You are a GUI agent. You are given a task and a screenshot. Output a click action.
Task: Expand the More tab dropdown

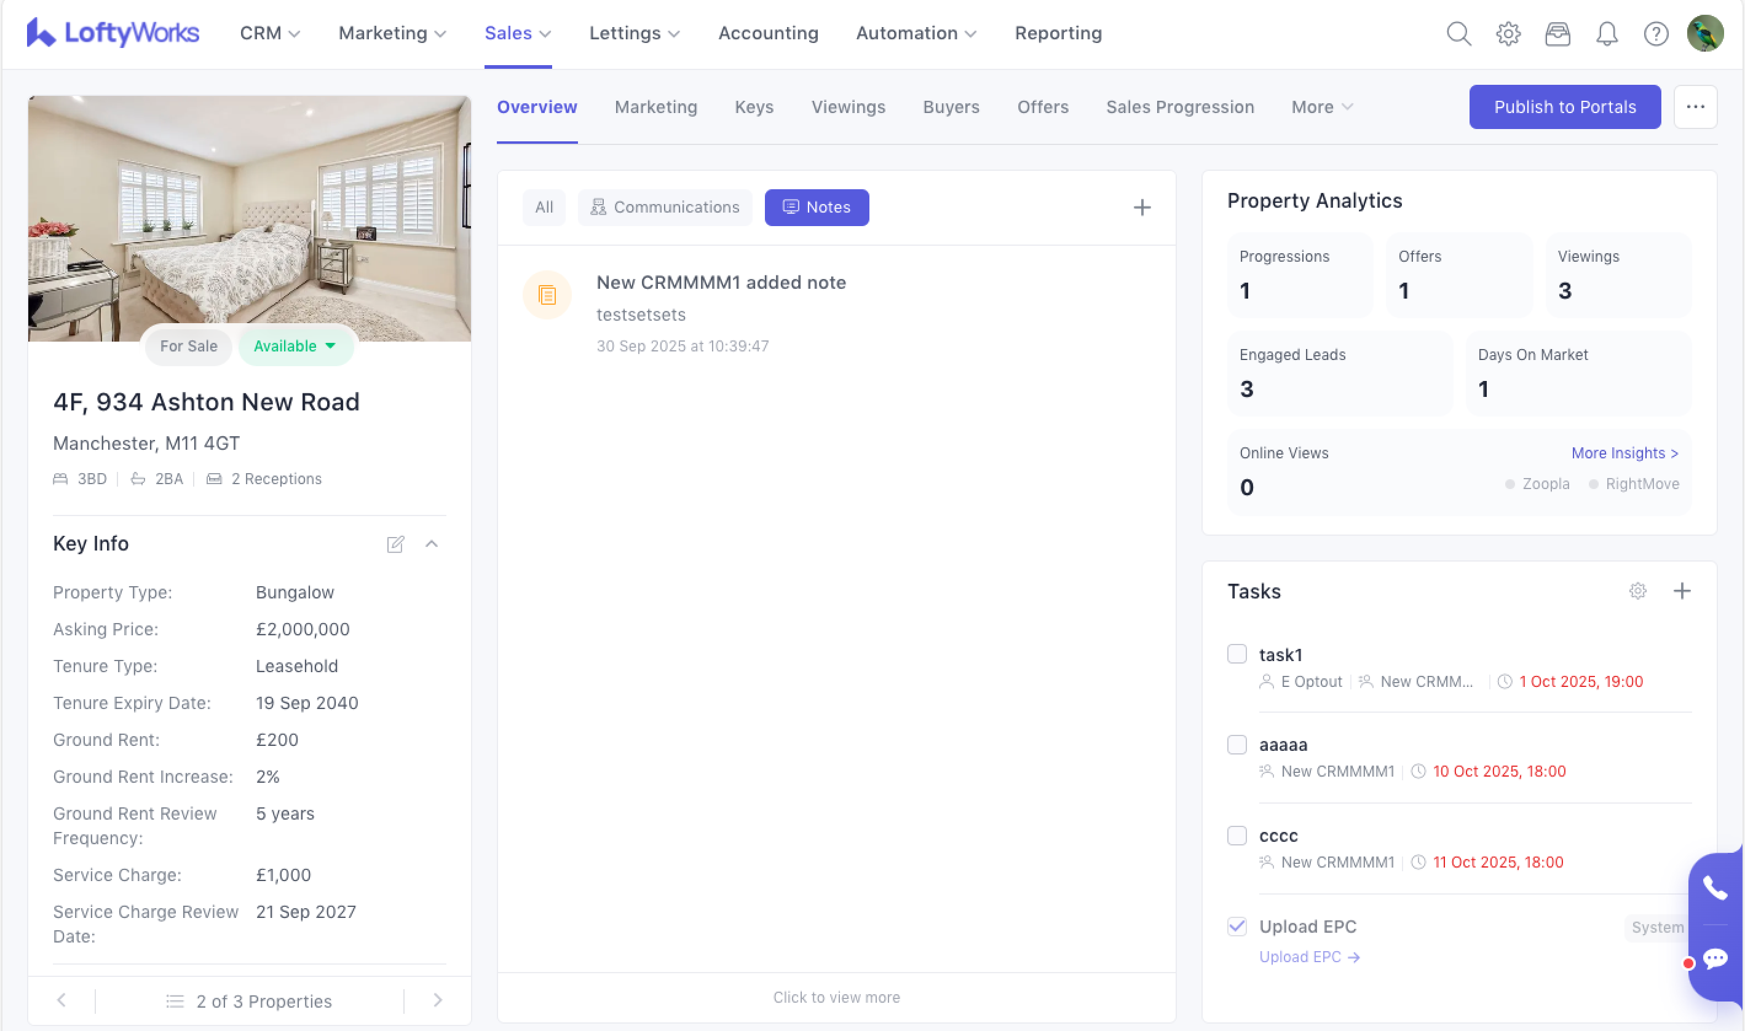point(1321,107)
